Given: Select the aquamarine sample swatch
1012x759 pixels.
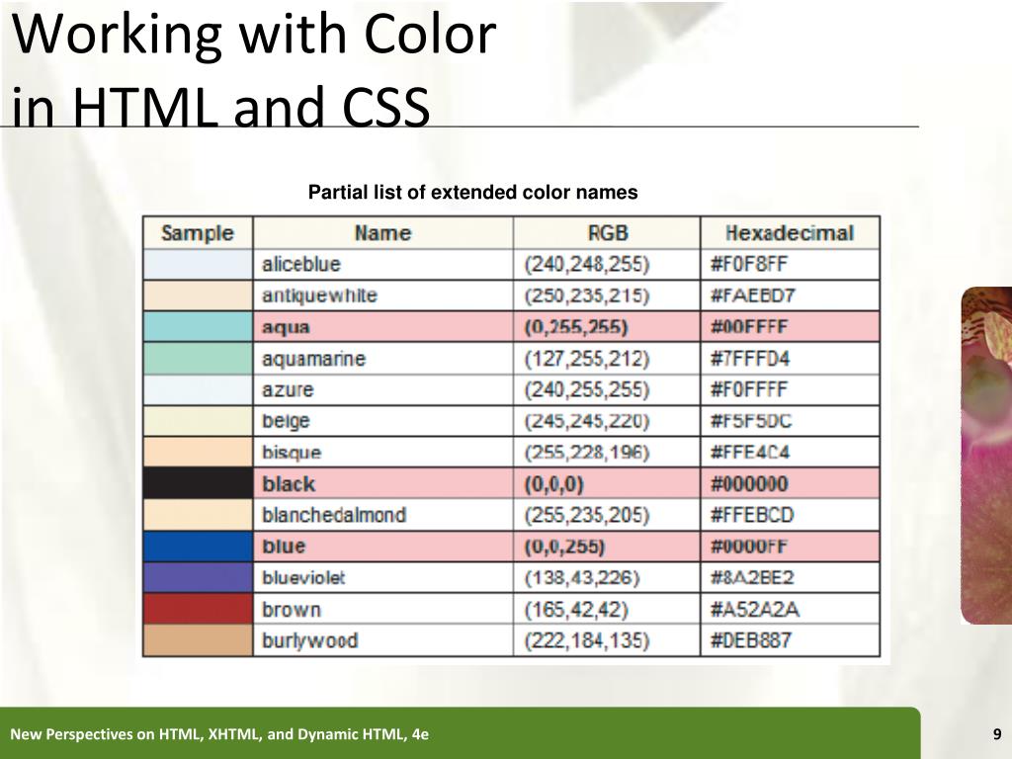Looking at the screenshot, I should (x=198, y=358).
